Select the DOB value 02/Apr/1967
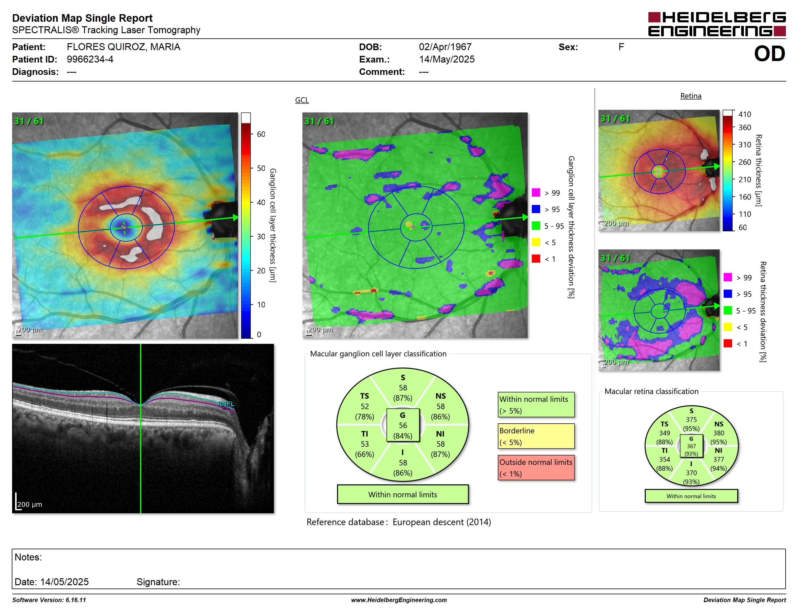This screenshot has height=616, width=798. point(445,47)
